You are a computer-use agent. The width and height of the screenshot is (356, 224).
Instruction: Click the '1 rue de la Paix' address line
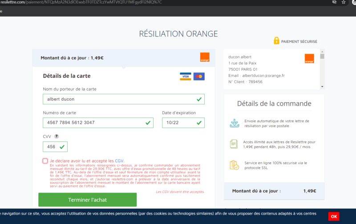[x=242, y=63]
